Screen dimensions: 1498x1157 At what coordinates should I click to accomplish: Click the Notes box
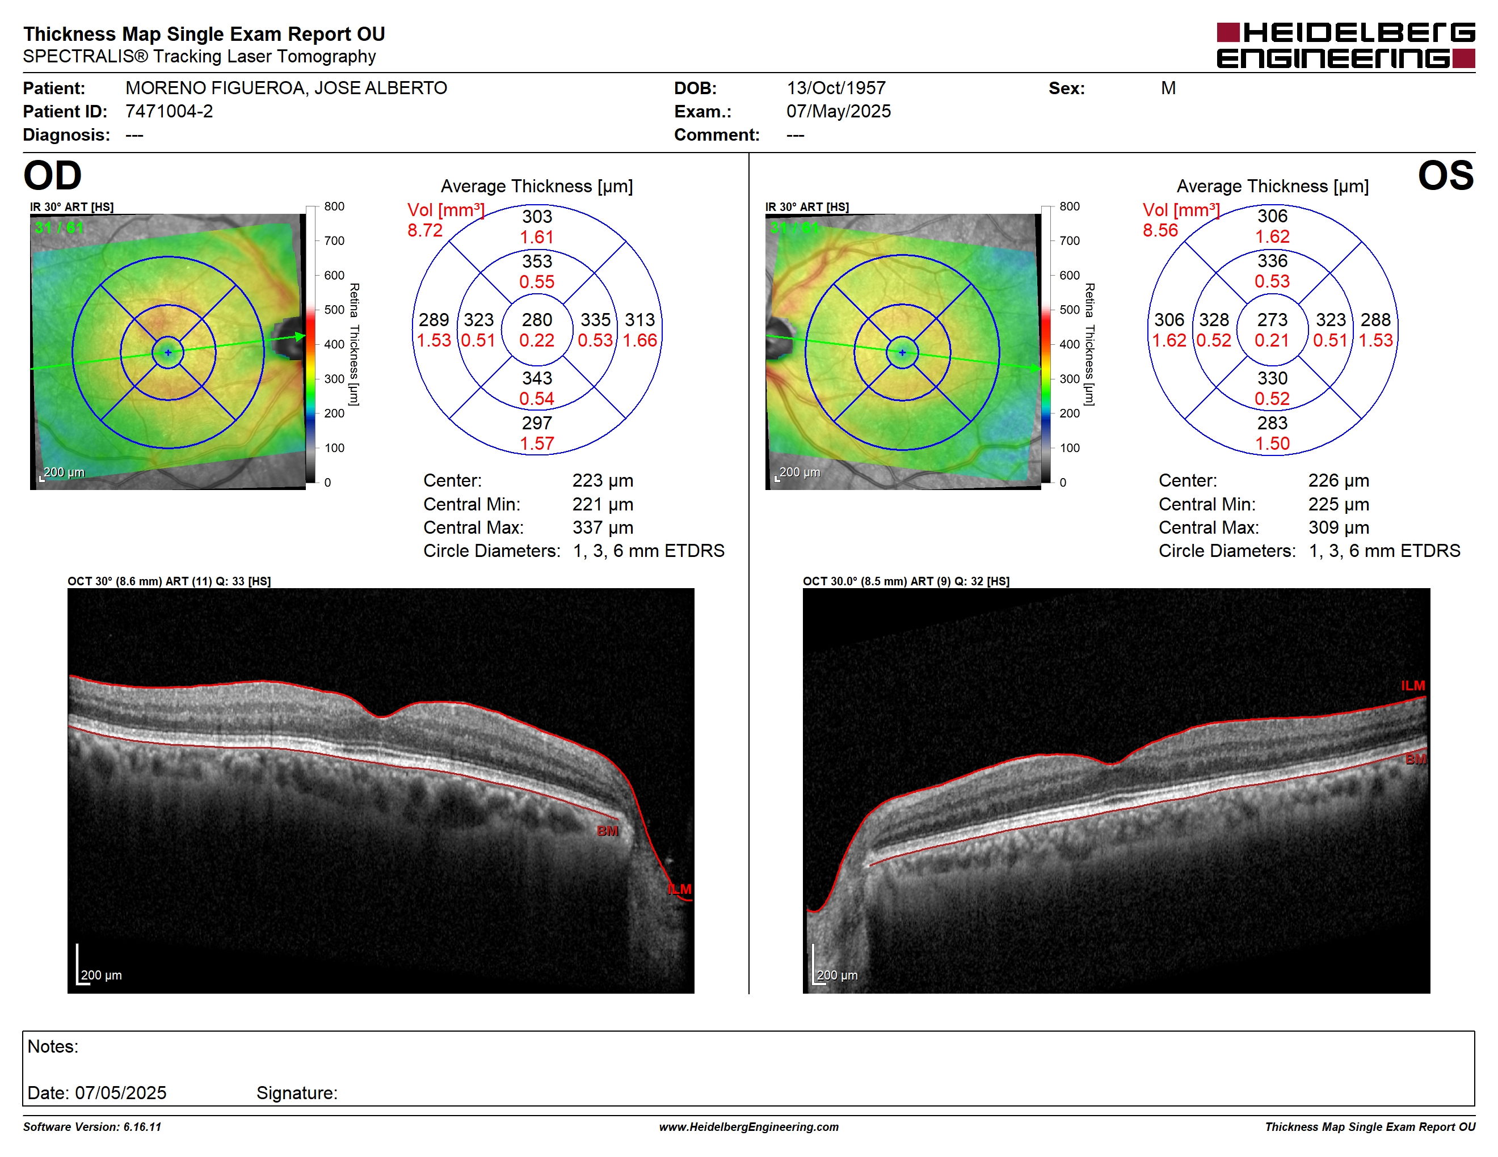tap(748, 1068)
